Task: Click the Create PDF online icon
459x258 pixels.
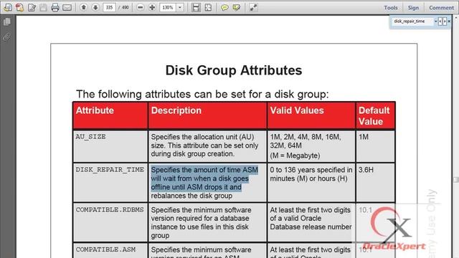Action: [8, 7]
